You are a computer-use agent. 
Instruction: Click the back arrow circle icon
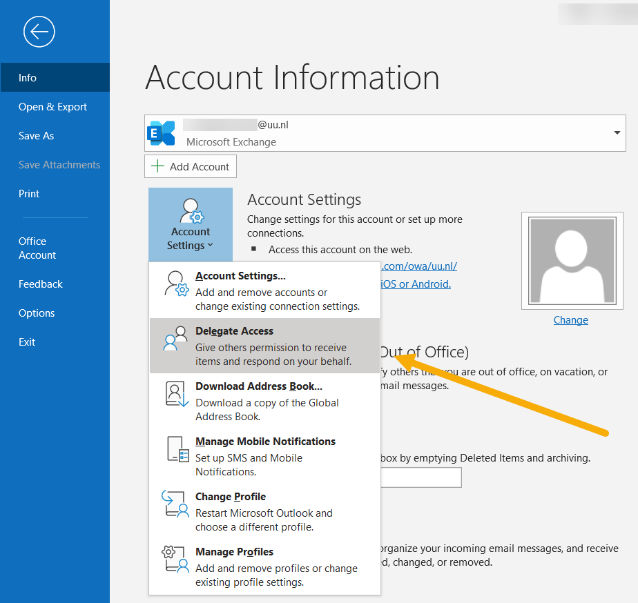point(39,32)
